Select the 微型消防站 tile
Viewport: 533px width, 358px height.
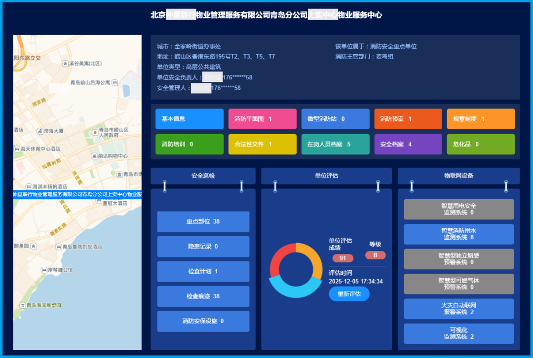tap(335, 119)
